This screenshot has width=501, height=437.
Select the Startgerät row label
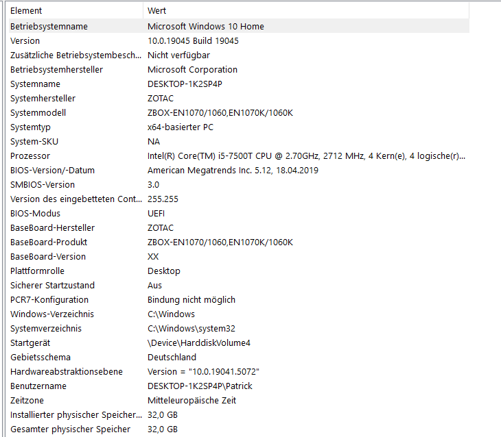(30, 342)
